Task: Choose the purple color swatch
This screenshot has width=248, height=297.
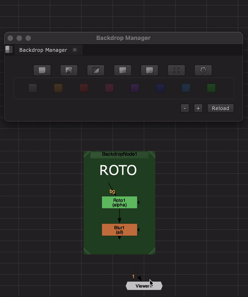Action: (x=135, y=88)
